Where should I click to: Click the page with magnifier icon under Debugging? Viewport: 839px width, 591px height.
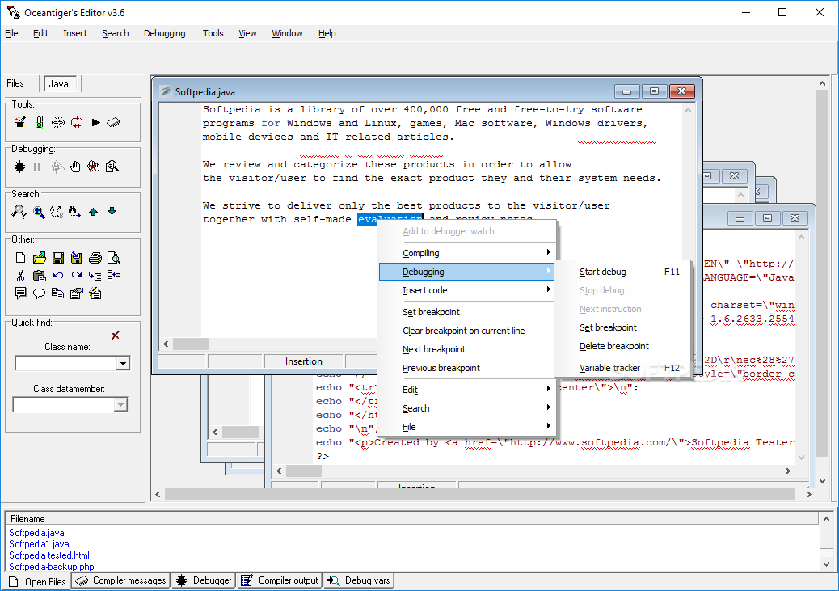112,167
